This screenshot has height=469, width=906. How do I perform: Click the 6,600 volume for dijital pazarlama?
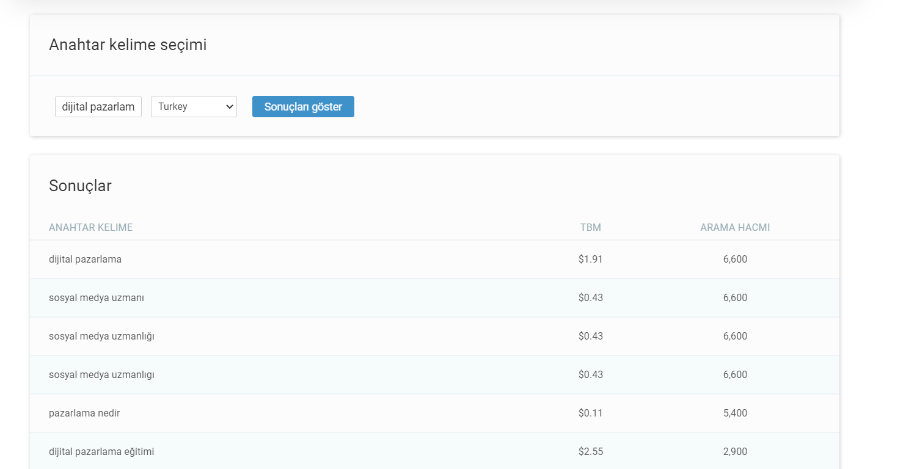pyautogui.click(x=735, y=260)
